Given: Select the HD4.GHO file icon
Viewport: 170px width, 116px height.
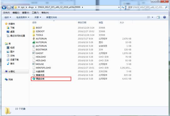Looking at the screenshot, I should click(34, 57).
